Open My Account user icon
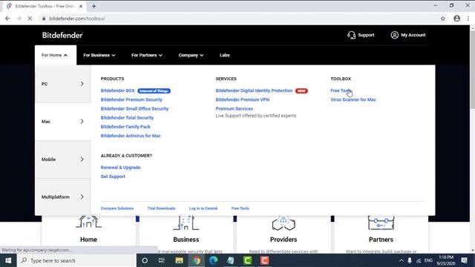This screenshot has width=475, height=267. point(394,35)
